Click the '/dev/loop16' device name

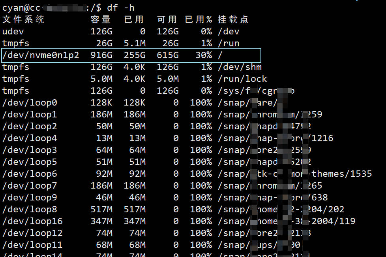coord(32,221)
